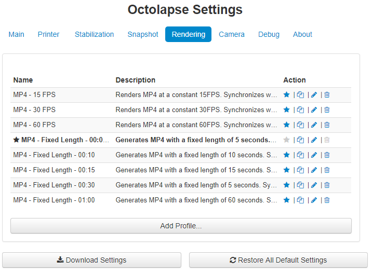The width and height of the screenshot is (372, 273).
Task: Star the MP4 - 30 FPS profile
Action: [286, 110]
